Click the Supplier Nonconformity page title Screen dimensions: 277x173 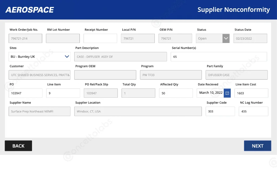tap(234, 10)
